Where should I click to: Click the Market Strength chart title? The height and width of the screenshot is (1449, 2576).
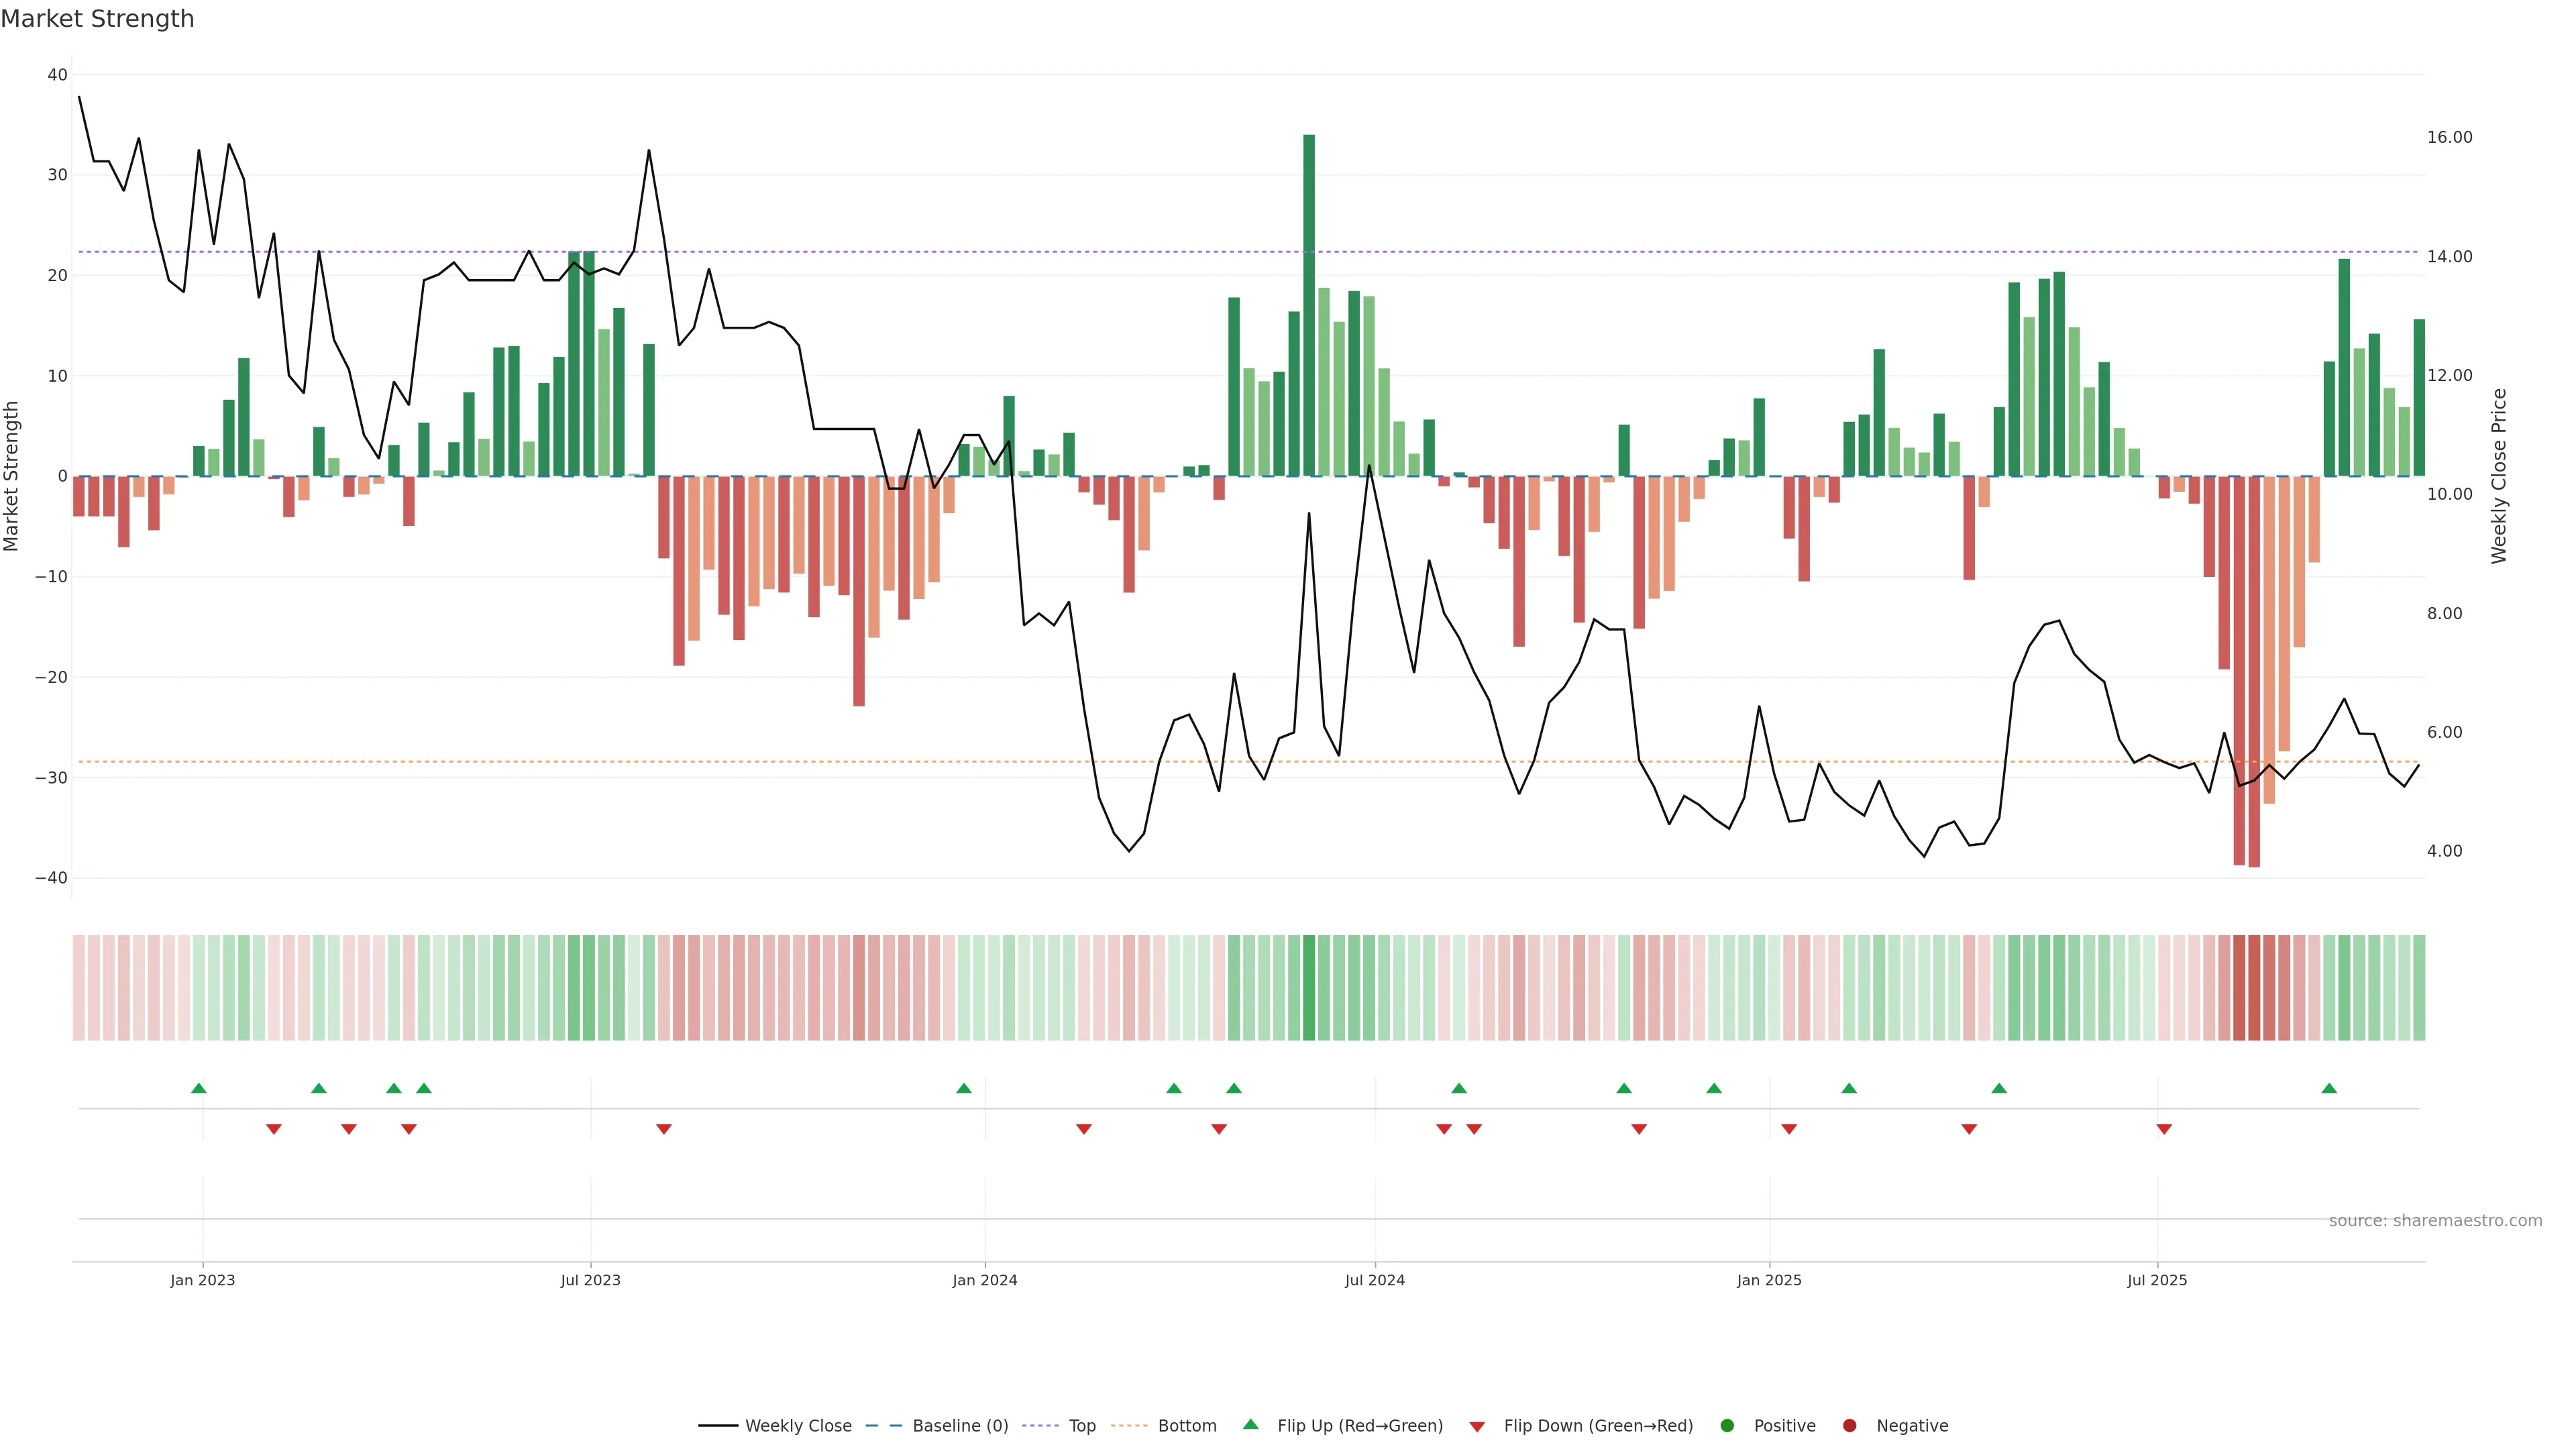click(x=97, y=19)
